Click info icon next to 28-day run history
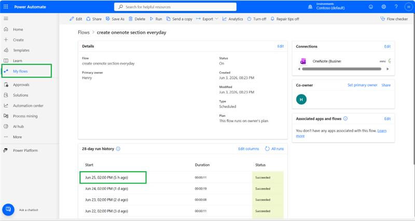This screenshot has height=221, width=415. coord(118,149)
